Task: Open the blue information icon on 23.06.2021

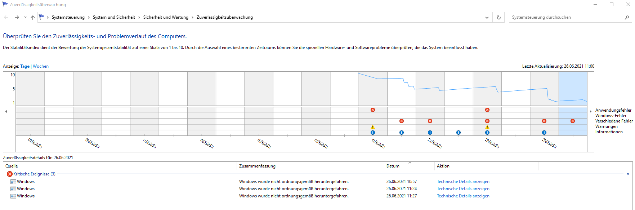Action: 487,133
